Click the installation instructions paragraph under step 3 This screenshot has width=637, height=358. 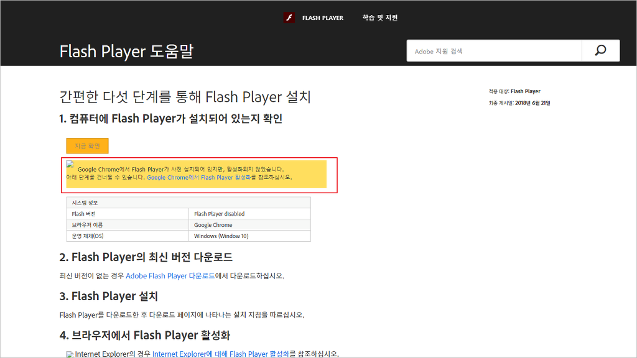coord(182,314)
